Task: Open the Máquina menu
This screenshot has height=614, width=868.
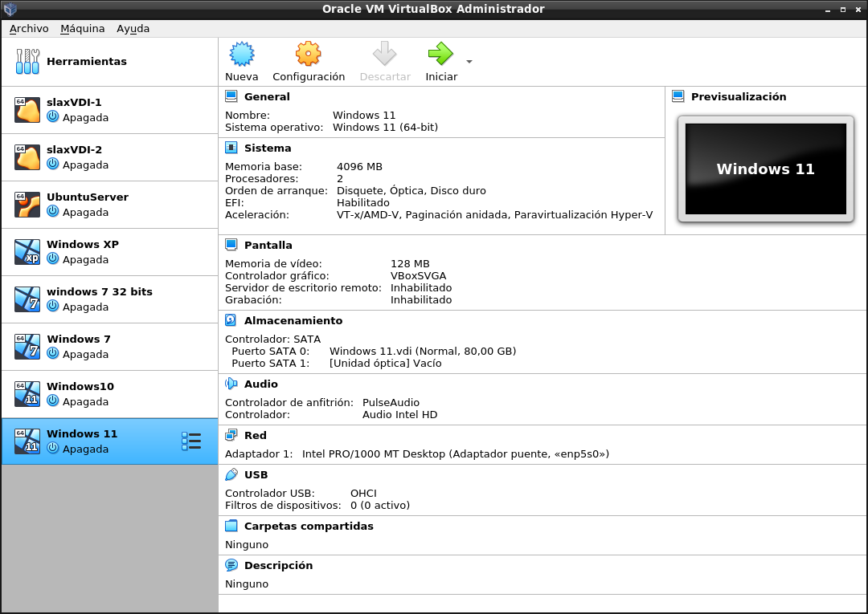Action: (82, 28)
